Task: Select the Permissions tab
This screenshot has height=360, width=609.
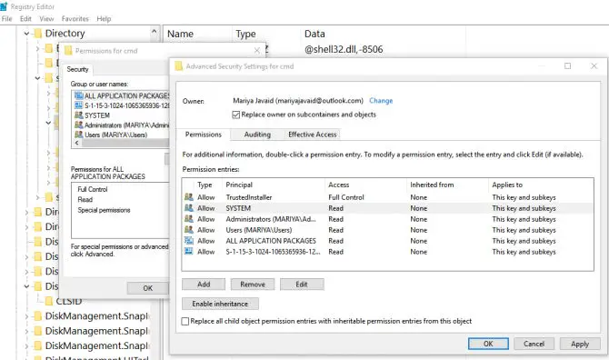Action: [x=203, y=135]
